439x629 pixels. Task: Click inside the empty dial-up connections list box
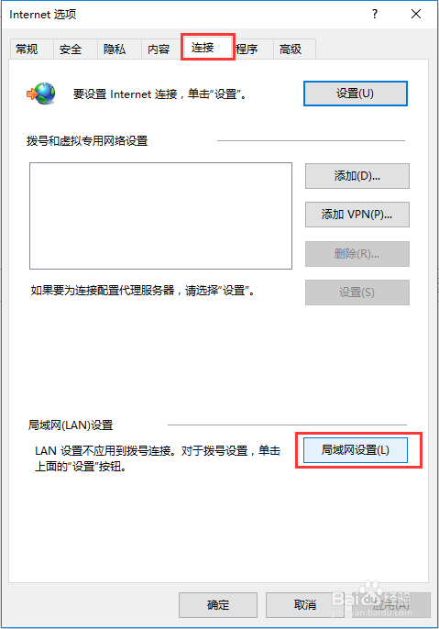click(x=160, y=215)
